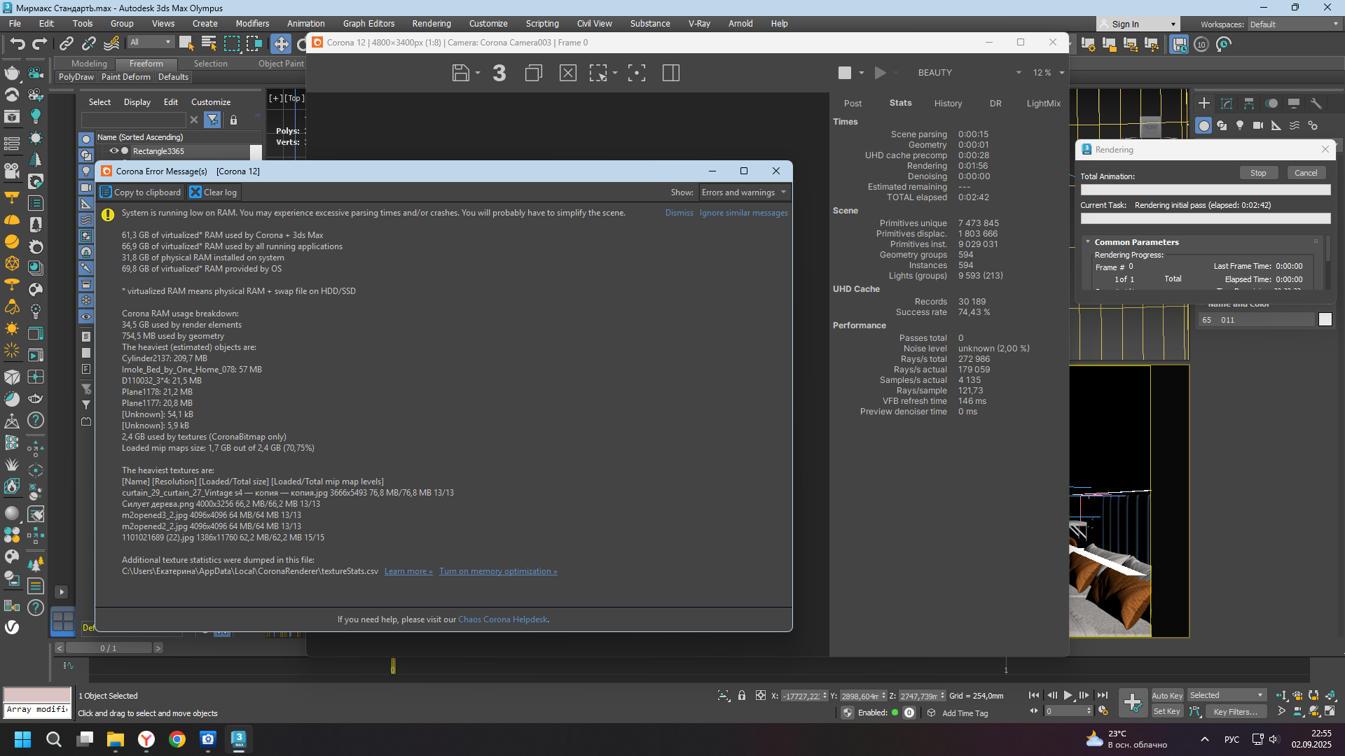Select the Move tool in main toolbar
Viewport: 1345px width, 756px height.
pos(281,44)
